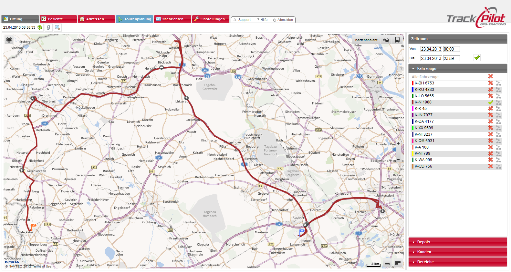Screen dimensions: 511x272
Task: Show route details for K-N 1988
Action: pos(498,102)
